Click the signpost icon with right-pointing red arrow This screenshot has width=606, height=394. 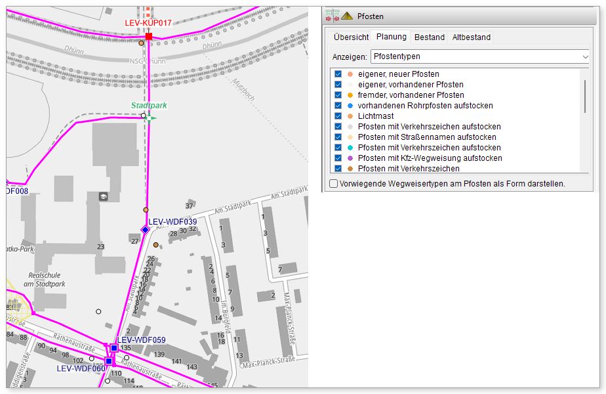329,16
